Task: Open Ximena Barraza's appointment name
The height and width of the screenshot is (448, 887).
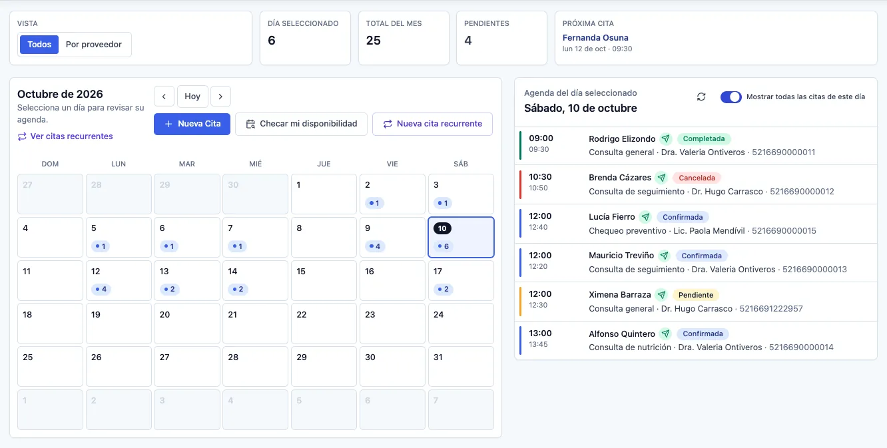Action: click(620, 295)
